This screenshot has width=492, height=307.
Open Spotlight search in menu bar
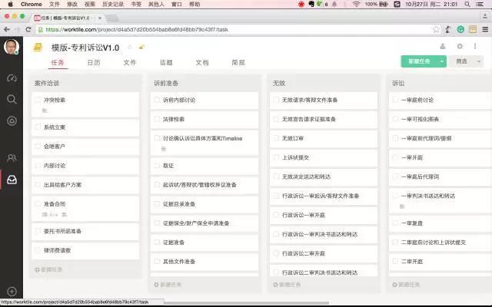tap(467, 5)
